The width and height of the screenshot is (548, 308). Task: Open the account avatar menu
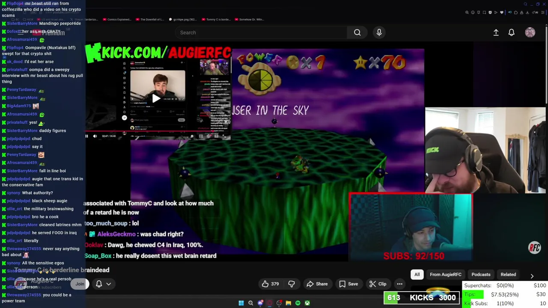coord(530,33)
